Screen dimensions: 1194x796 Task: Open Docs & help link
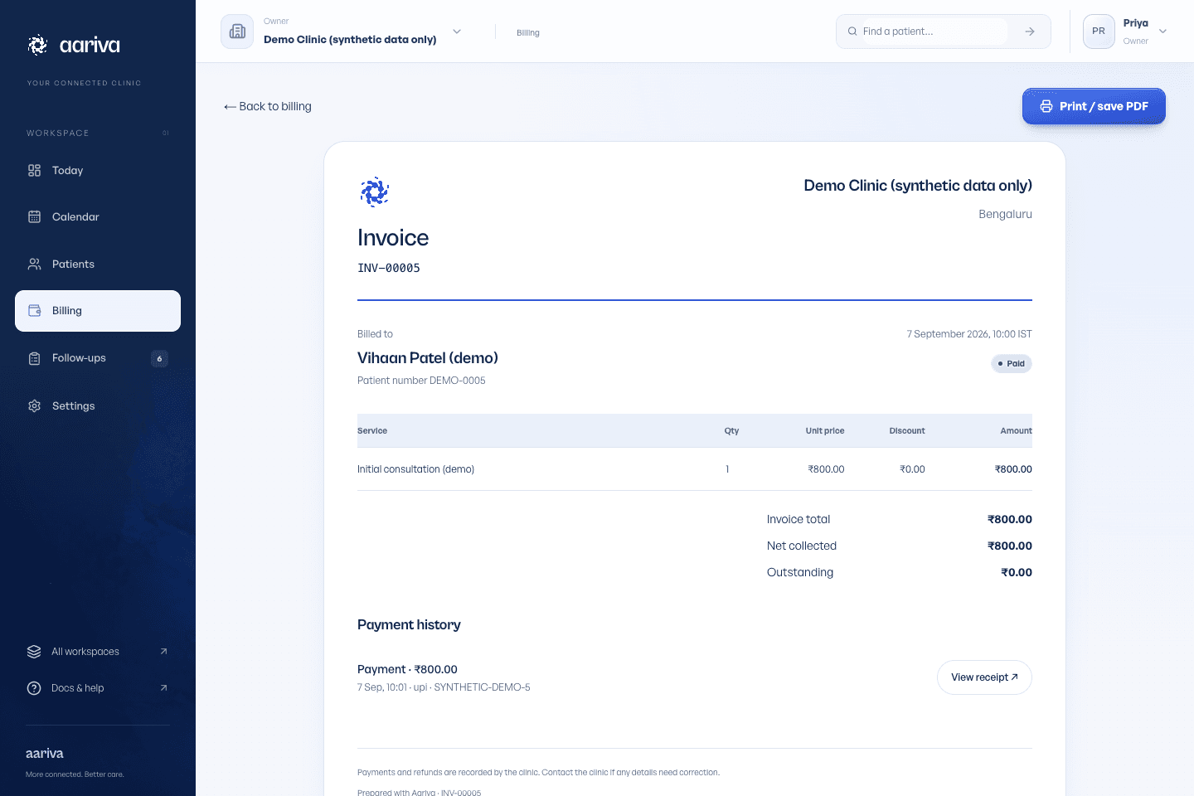pyautogui.click(x=98, y=688)
